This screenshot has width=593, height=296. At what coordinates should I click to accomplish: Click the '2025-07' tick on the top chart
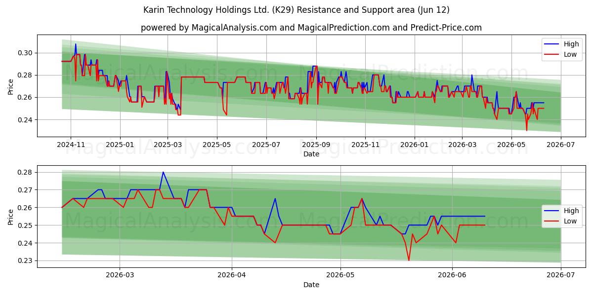coord(267,144)
